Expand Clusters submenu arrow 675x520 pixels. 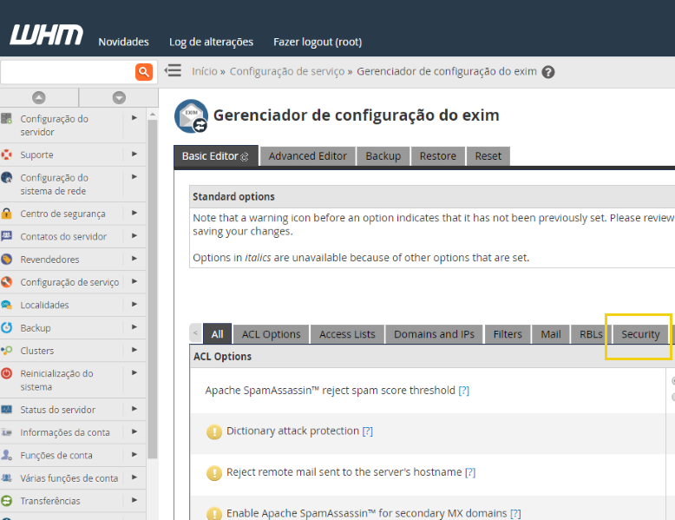[x=134, y=350]
